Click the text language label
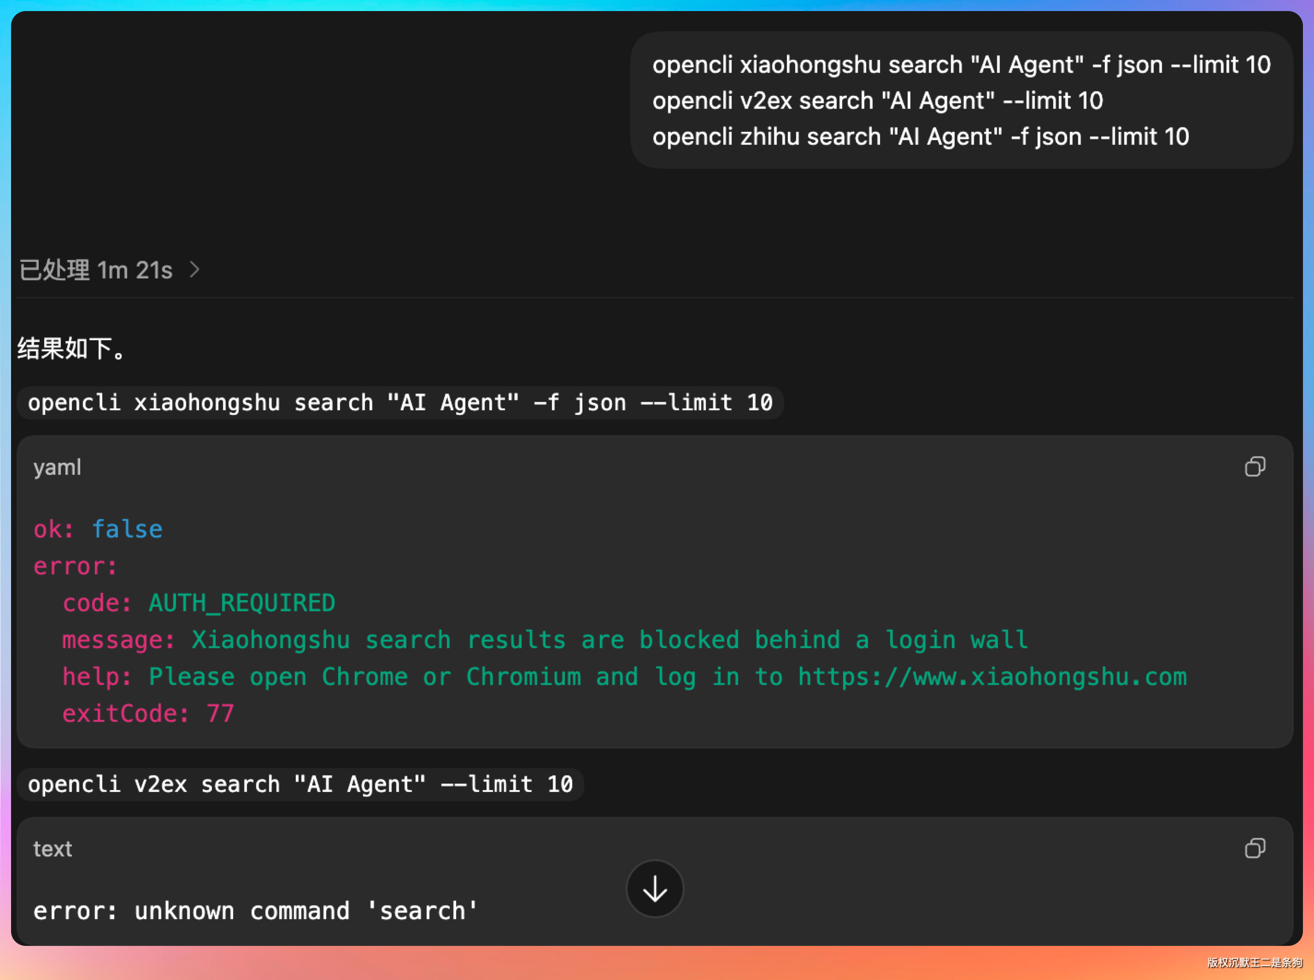 52,849
